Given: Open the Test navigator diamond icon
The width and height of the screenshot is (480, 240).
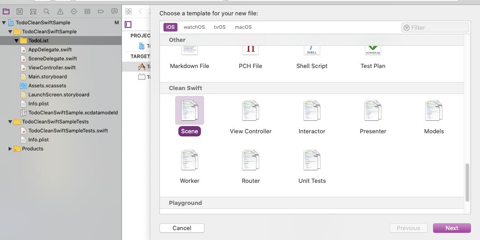Looking at the screenshot, I should (x=74, y=12).
